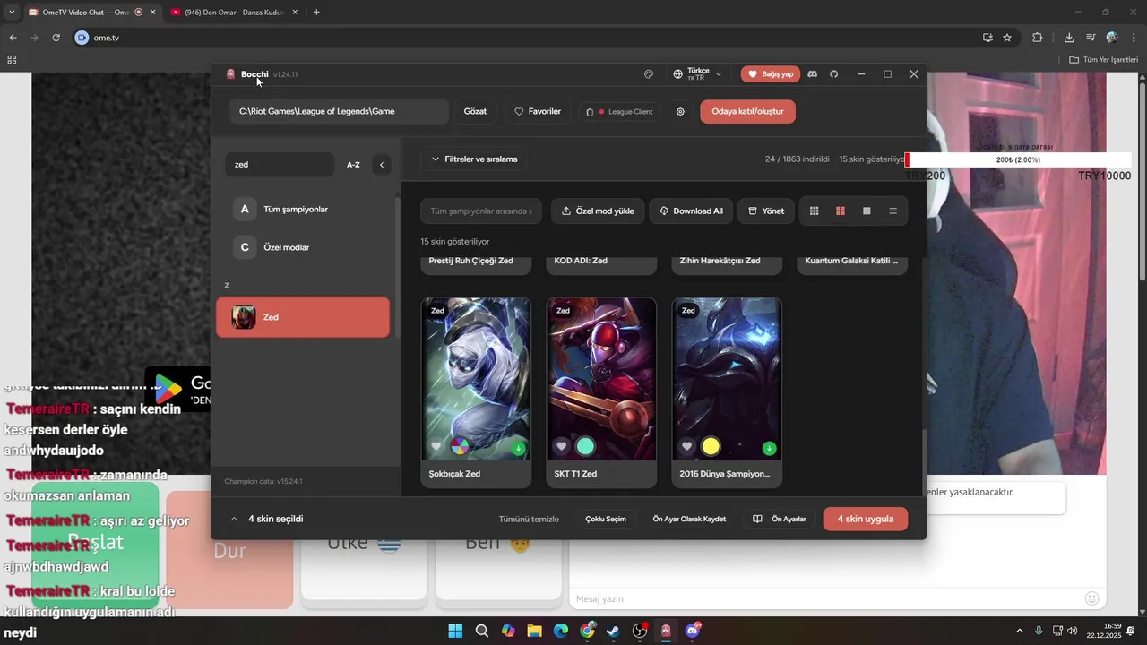1147x645 pixels.
Task: Click the Download All button
Action: pos(691,211)
